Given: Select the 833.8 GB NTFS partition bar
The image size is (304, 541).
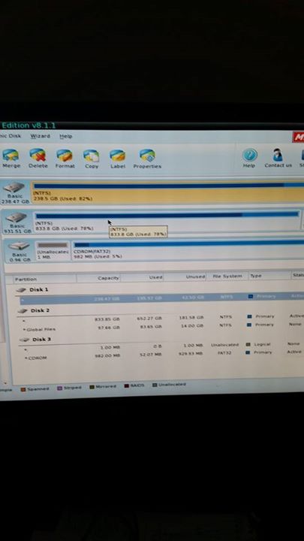Looking at the screenshot, I should [x=167, y=221].
